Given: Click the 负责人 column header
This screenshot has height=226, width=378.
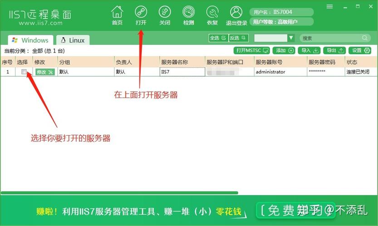Looking at the screenshot, I should coord(137,62).
